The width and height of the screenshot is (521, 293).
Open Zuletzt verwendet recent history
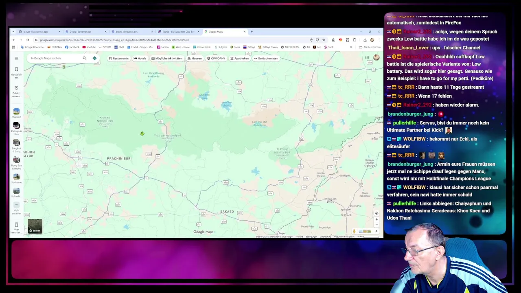(x=16, y=92)
